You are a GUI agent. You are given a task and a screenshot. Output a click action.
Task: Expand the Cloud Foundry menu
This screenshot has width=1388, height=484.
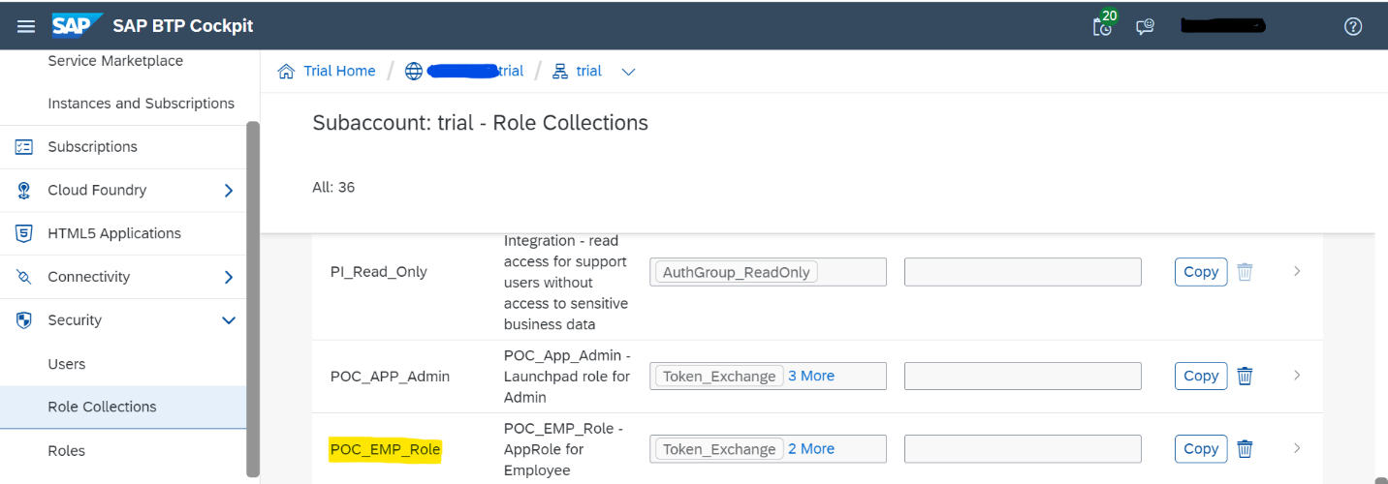click(229, 191)
